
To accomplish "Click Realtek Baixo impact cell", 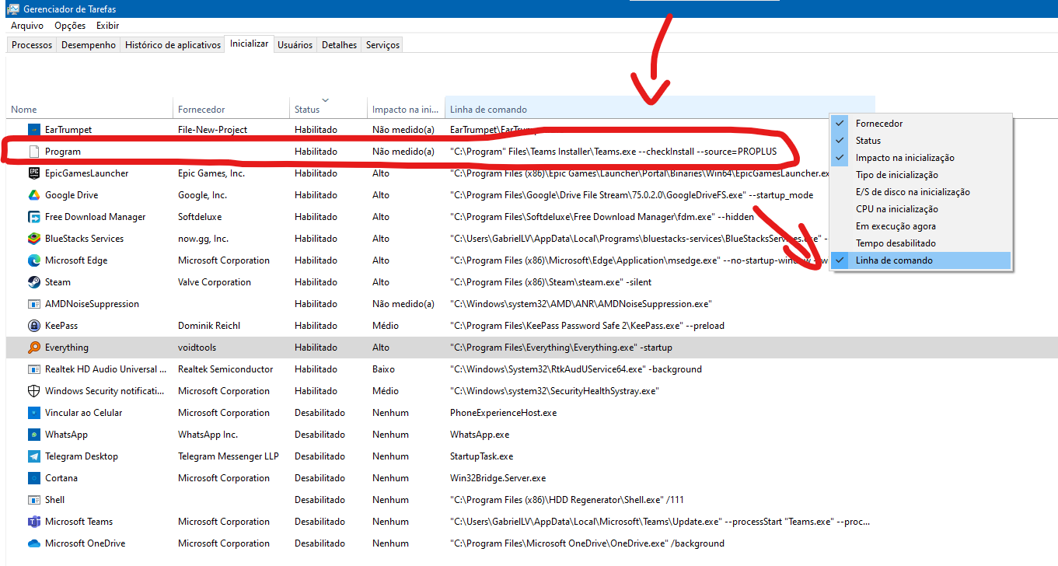I will [x=383, y=369].
